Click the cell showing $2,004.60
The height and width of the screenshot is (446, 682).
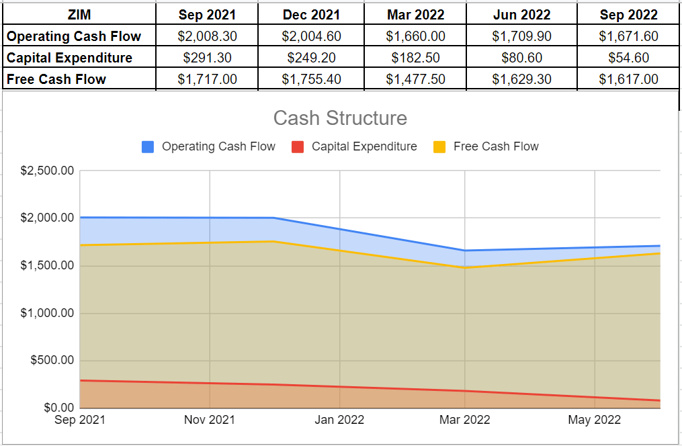311,36
